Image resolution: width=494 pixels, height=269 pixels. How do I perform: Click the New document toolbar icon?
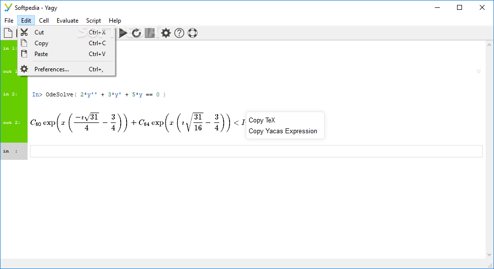[8, 33]
